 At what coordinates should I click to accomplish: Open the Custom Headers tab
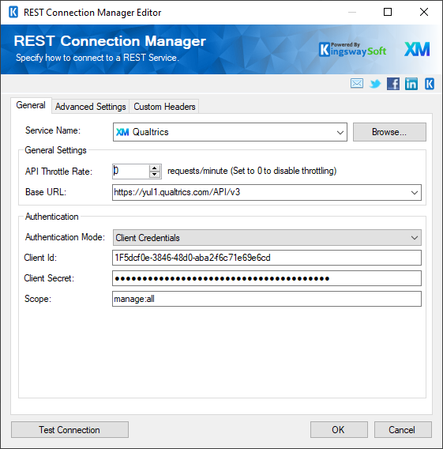164,107
